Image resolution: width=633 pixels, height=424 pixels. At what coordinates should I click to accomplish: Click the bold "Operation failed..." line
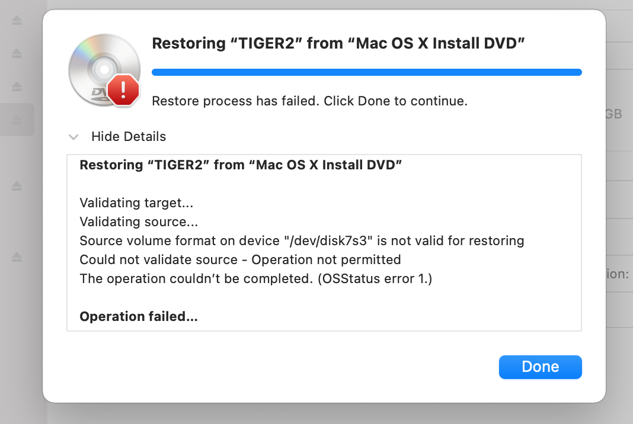139,316
